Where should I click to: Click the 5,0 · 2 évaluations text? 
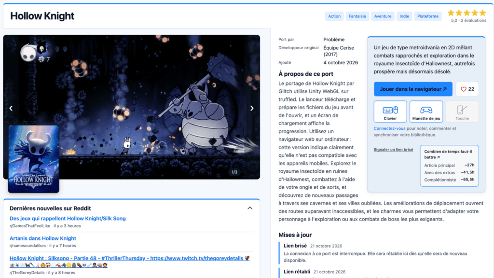pyautogui.click(x=468, y=20)
